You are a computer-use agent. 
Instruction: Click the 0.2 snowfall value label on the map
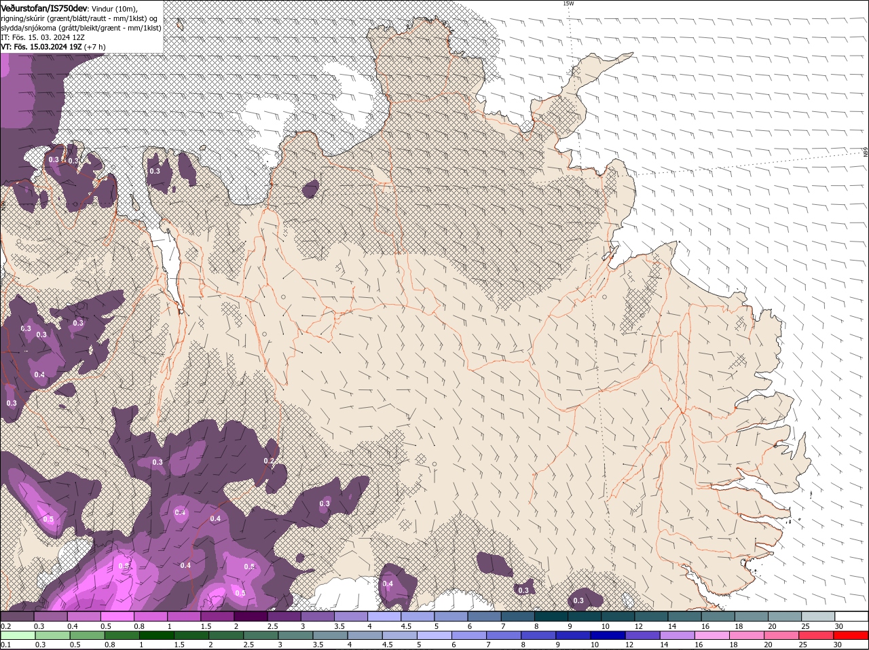(x=269, y=461)
